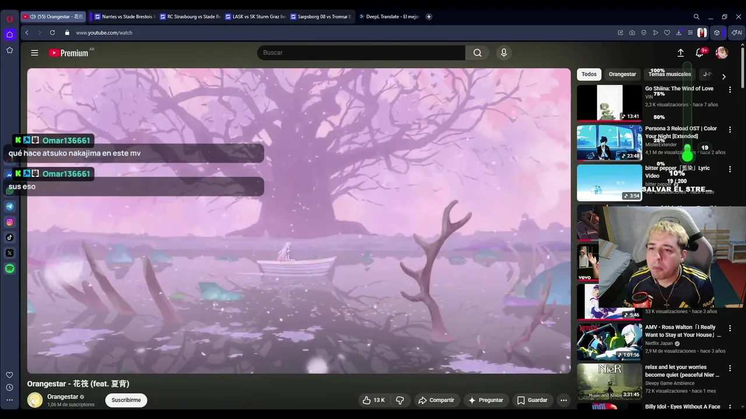
Task: Open bookmarks star icon in Opera sidebar
Action: coord(9,50)
